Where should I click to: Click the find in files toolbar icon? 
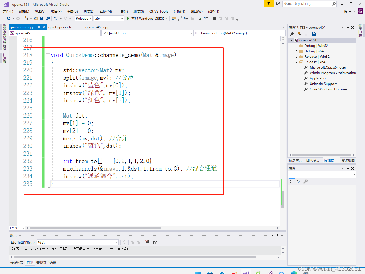(174, 18)
